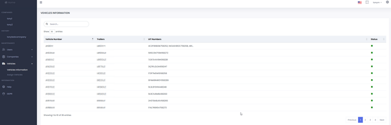This screenshot has height=125, width=391.
Task: Click status indicator in the 5R5C0N7T8W168272 row
Action: pyautogui.click(x=372, y=53)
